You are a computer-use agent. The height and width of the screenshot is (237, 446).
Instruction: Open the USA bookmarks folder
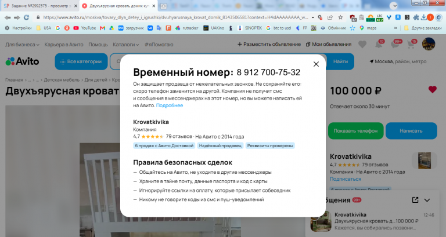point(44,28)
